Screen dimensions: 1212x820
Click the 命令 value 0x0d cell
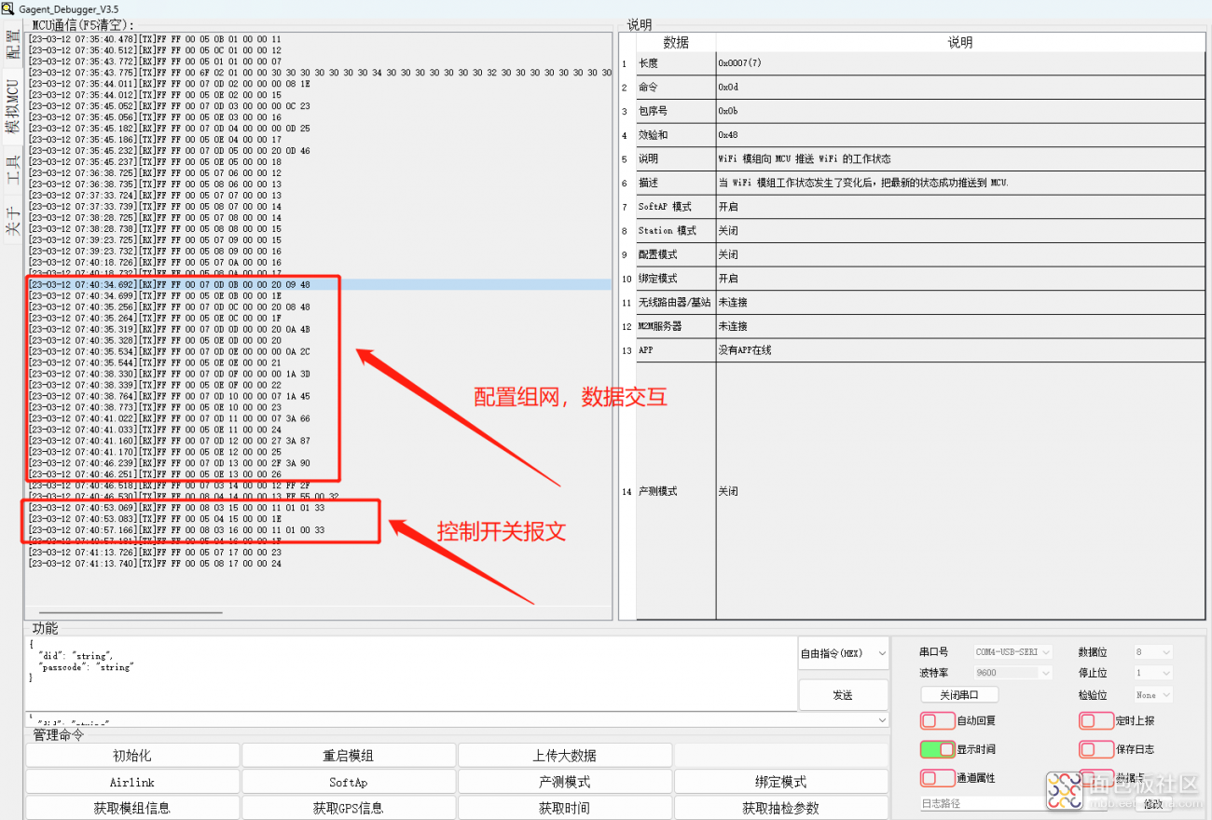tap(960, 88)
